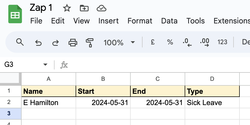Open the 123 more formats menu
The image size is (250, 125).
coord(222,42)
